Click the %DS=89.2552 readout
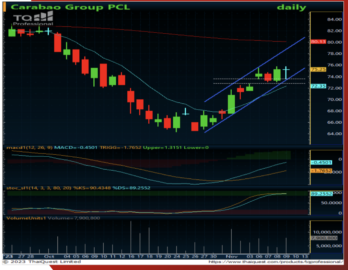The image size is (348, 270). [x=131, y=188]
